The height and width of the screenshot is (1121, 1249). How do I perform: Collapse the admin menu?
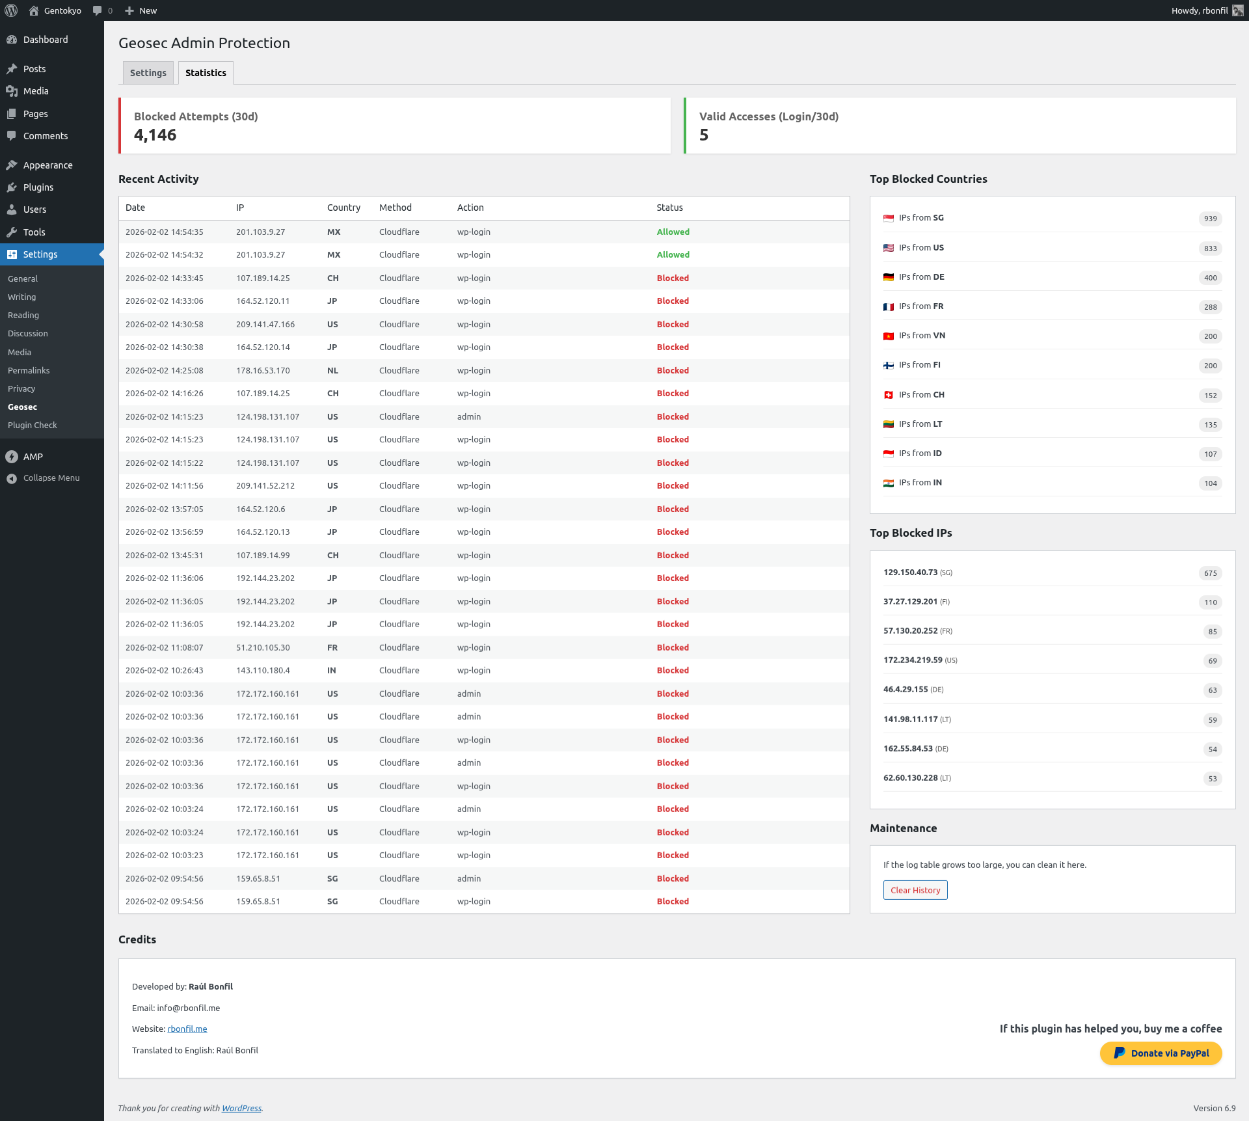[12, 478]
